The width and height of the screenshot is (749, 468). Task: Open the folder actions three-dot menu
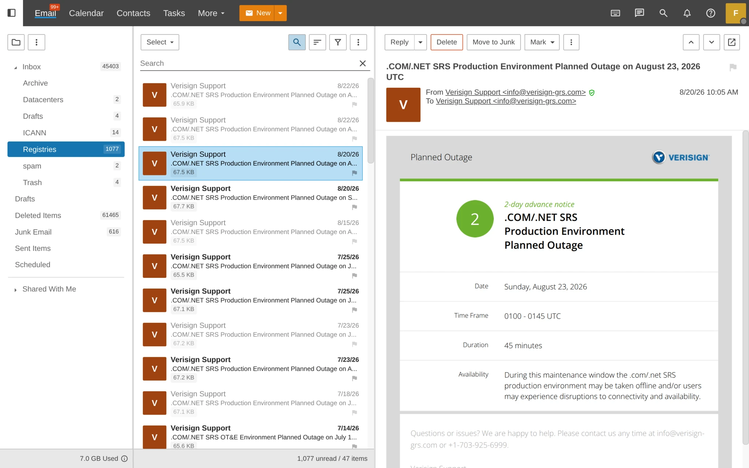coord(36,42)
